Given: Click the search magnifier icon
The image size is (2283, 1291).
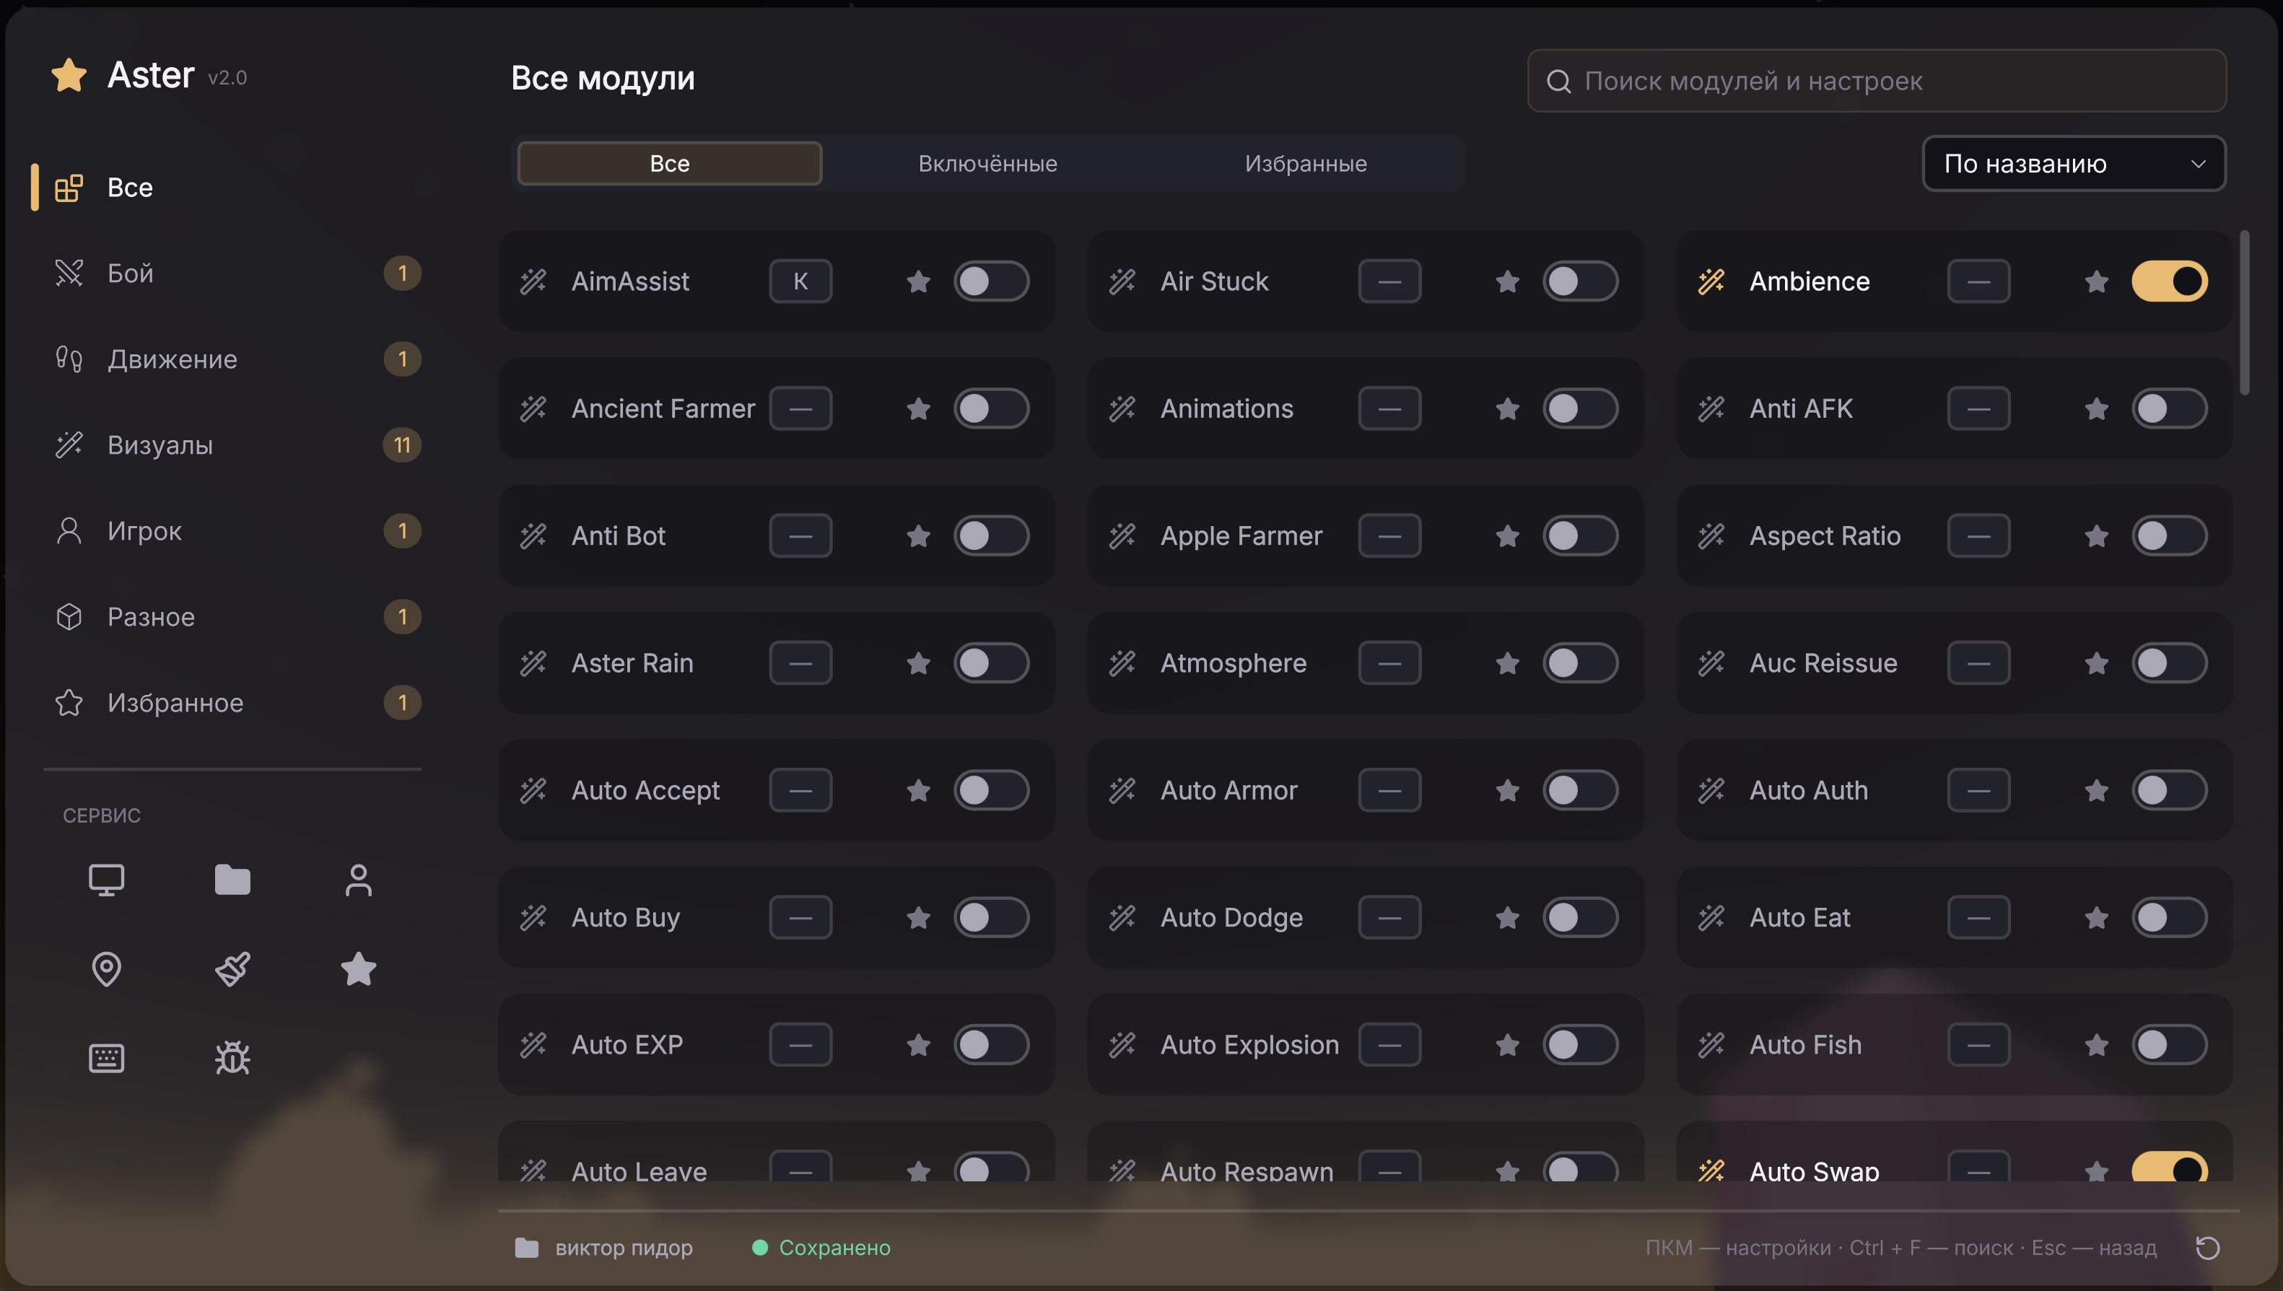Looking at the screenshot, I should [1558, 82].
